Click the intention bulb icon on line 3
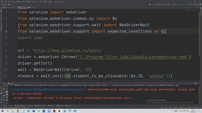 19,27
